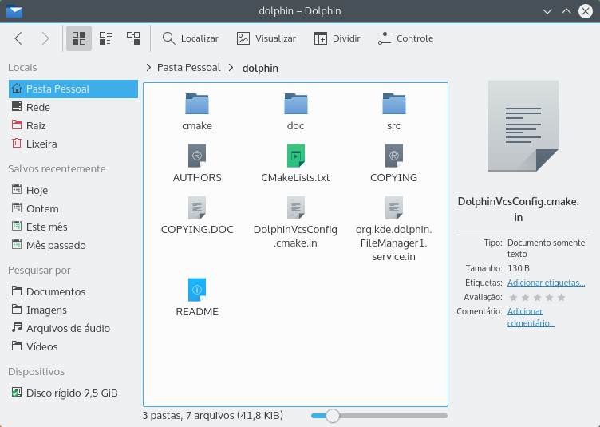Select the CMakeLists.txt file
Screen dimensions: 600x427
(295, 156)
